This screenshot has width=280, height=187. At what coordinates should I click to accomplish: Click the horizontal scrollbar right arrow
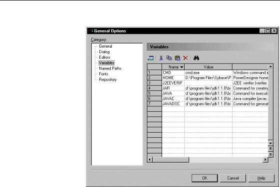click(266, 160)
